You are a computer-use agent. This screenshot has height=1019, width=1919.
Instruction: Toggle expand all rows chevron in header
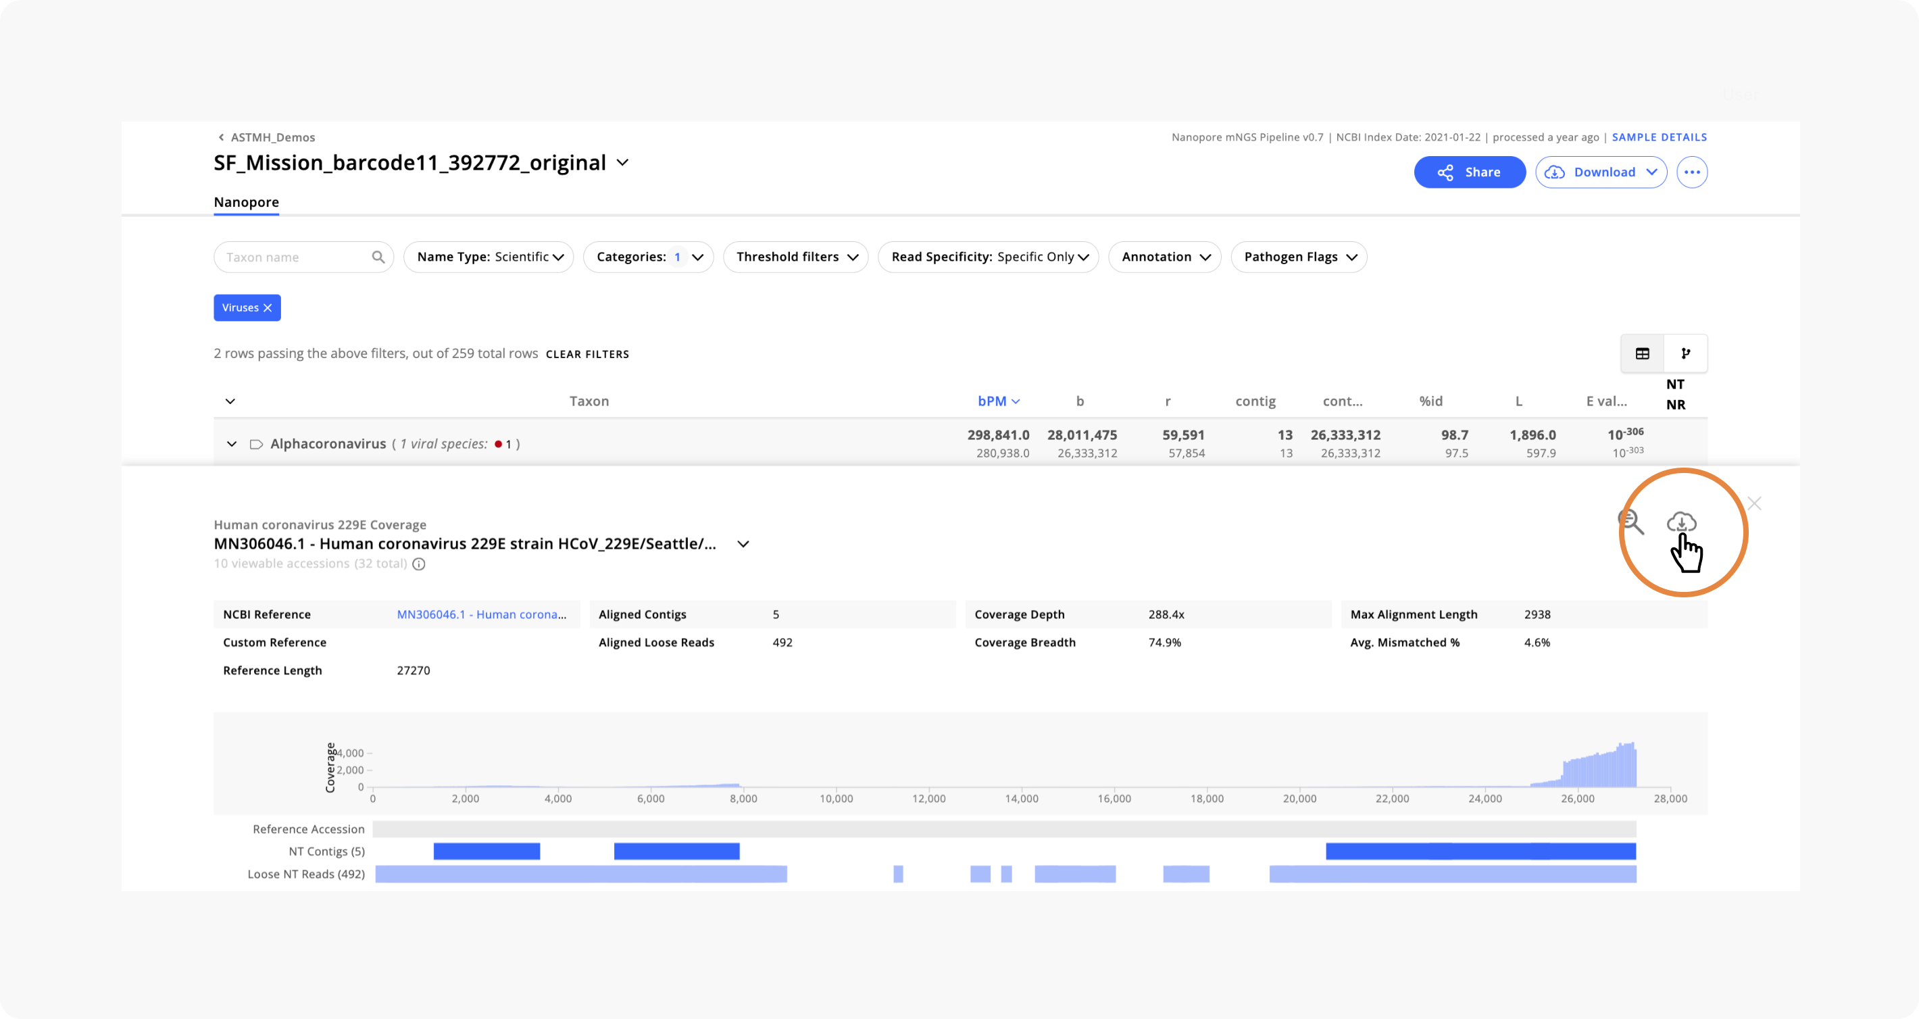pyautogui.click(x=230, y=401)
